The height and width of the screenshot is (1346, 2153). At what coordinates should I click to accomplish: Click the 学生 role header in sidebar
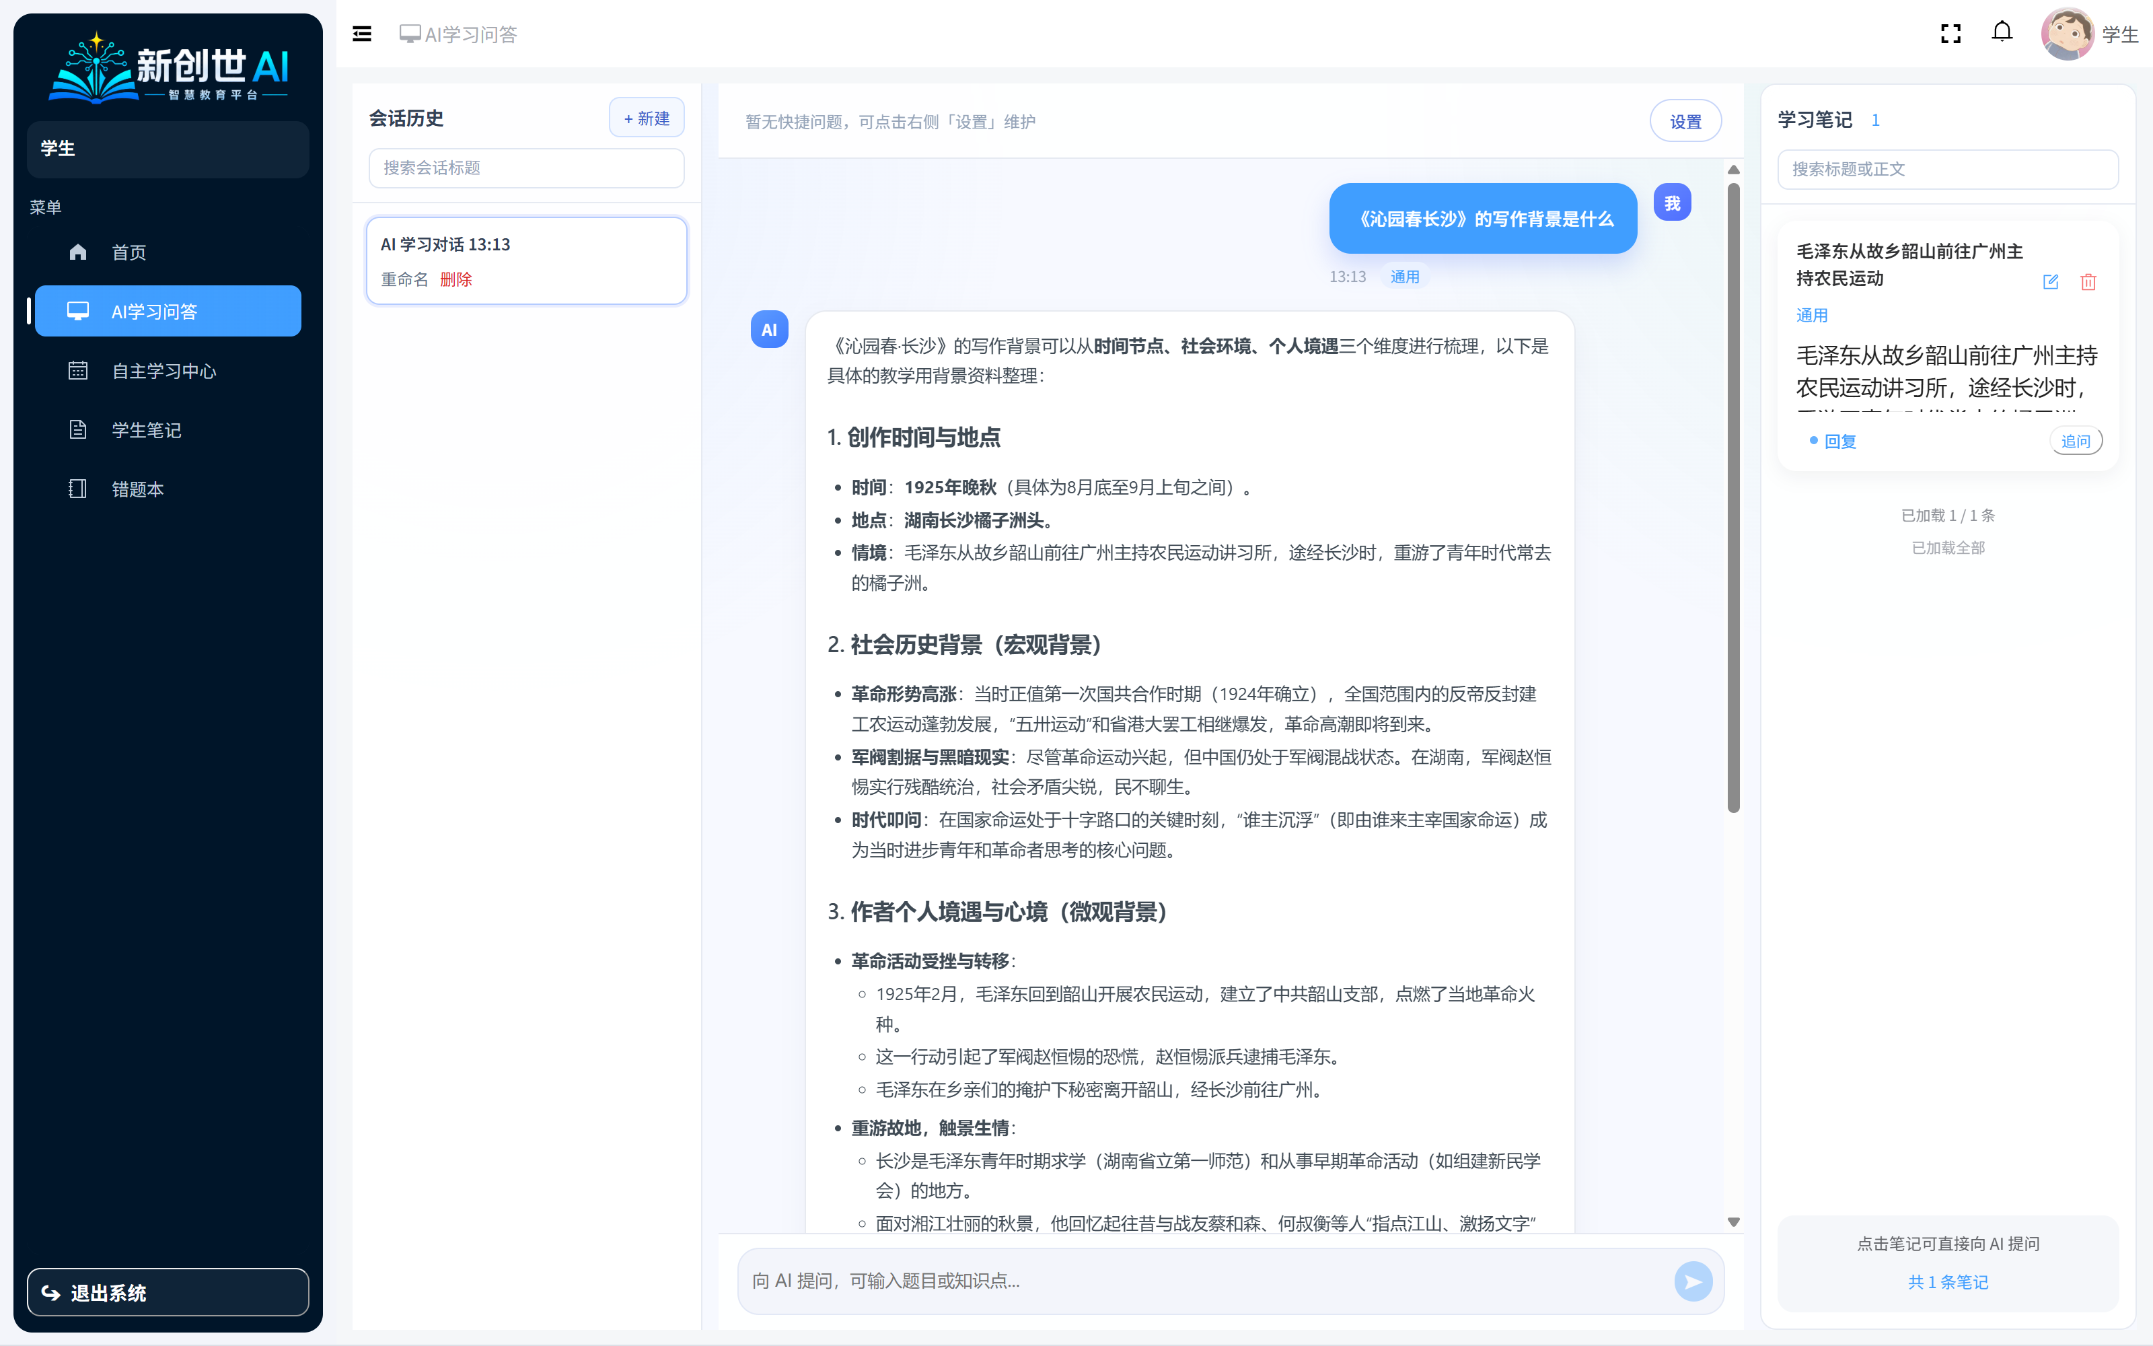[x=168, y=149]
